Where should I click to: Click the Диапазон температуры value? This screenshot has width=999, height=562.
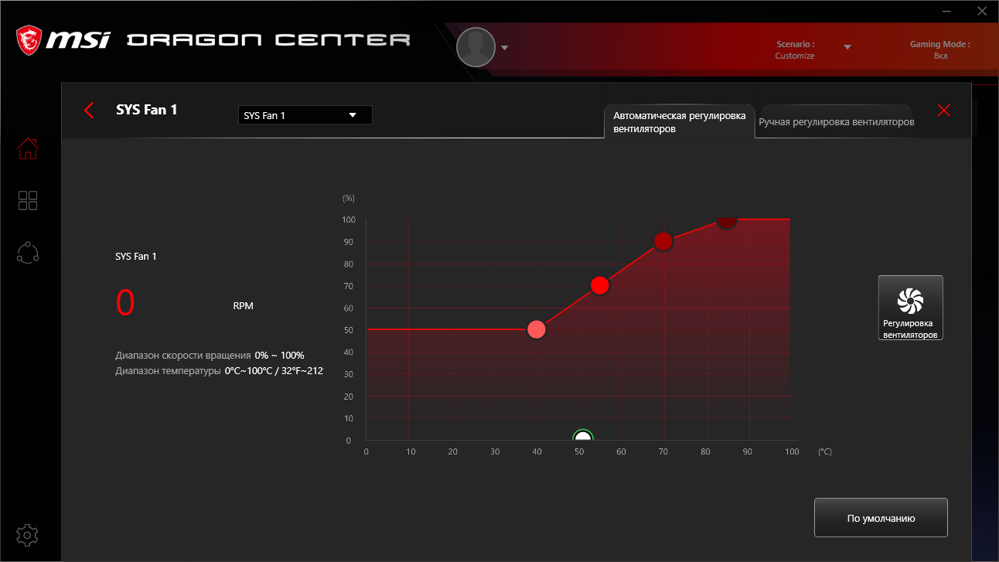click(274, 371)
